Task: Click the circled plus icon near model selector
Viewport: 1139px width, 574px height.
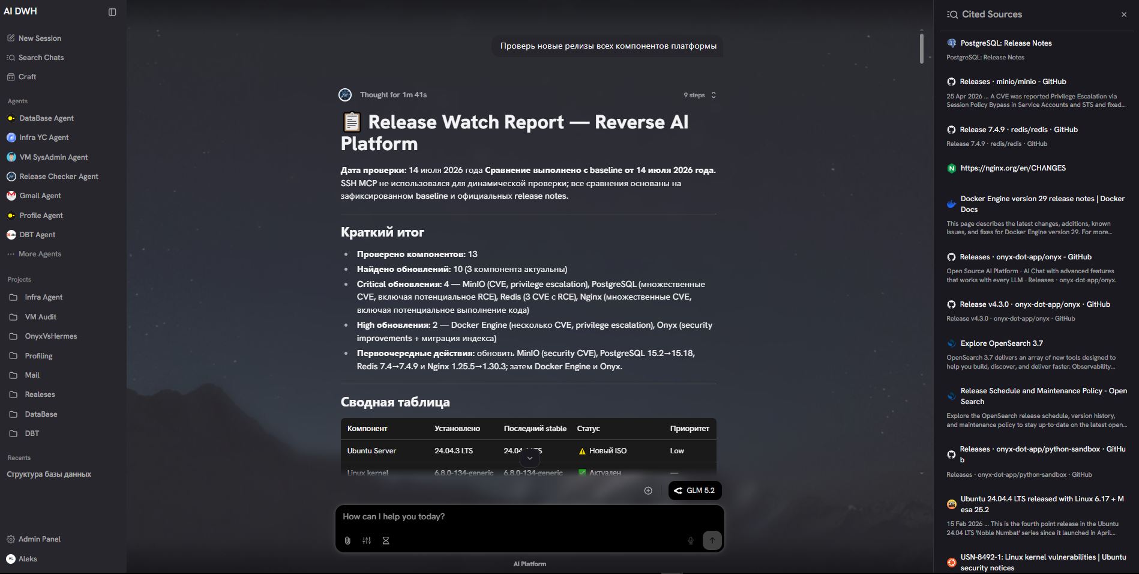Action: 648,491
